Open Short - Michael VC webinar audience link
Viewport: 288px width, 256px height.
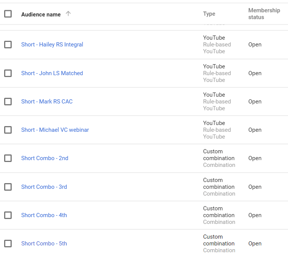[x=55, y=130]
